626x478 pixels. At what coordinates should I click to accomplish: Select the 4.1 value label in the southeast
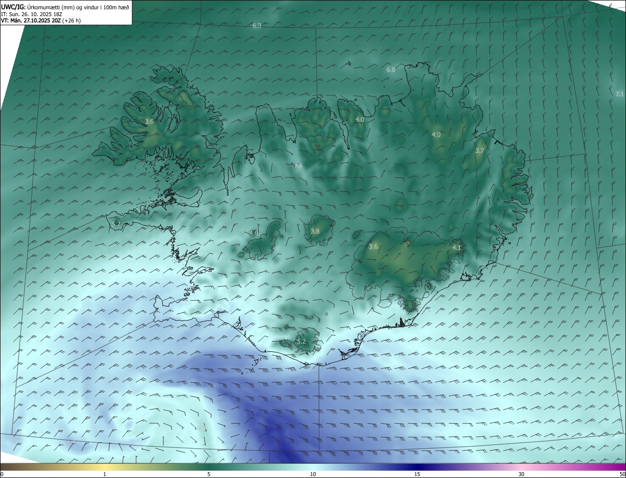[456, 248]
